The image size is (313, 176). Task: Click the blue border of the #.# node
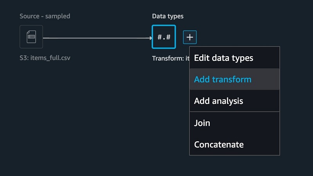(152, 37)
